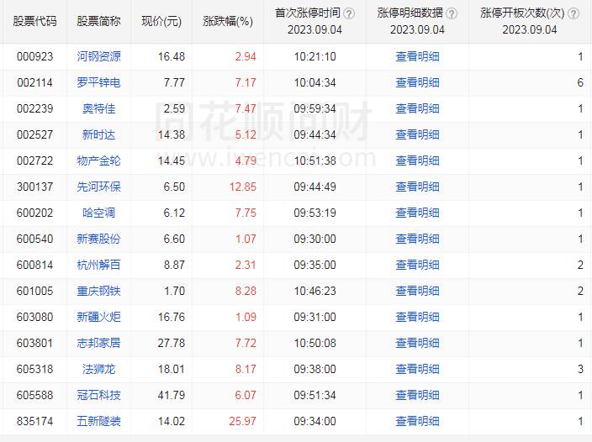This screenshot has width=592, height=442.
Task: Select change percentage 8.28
Action: click(x=246, y=291)
